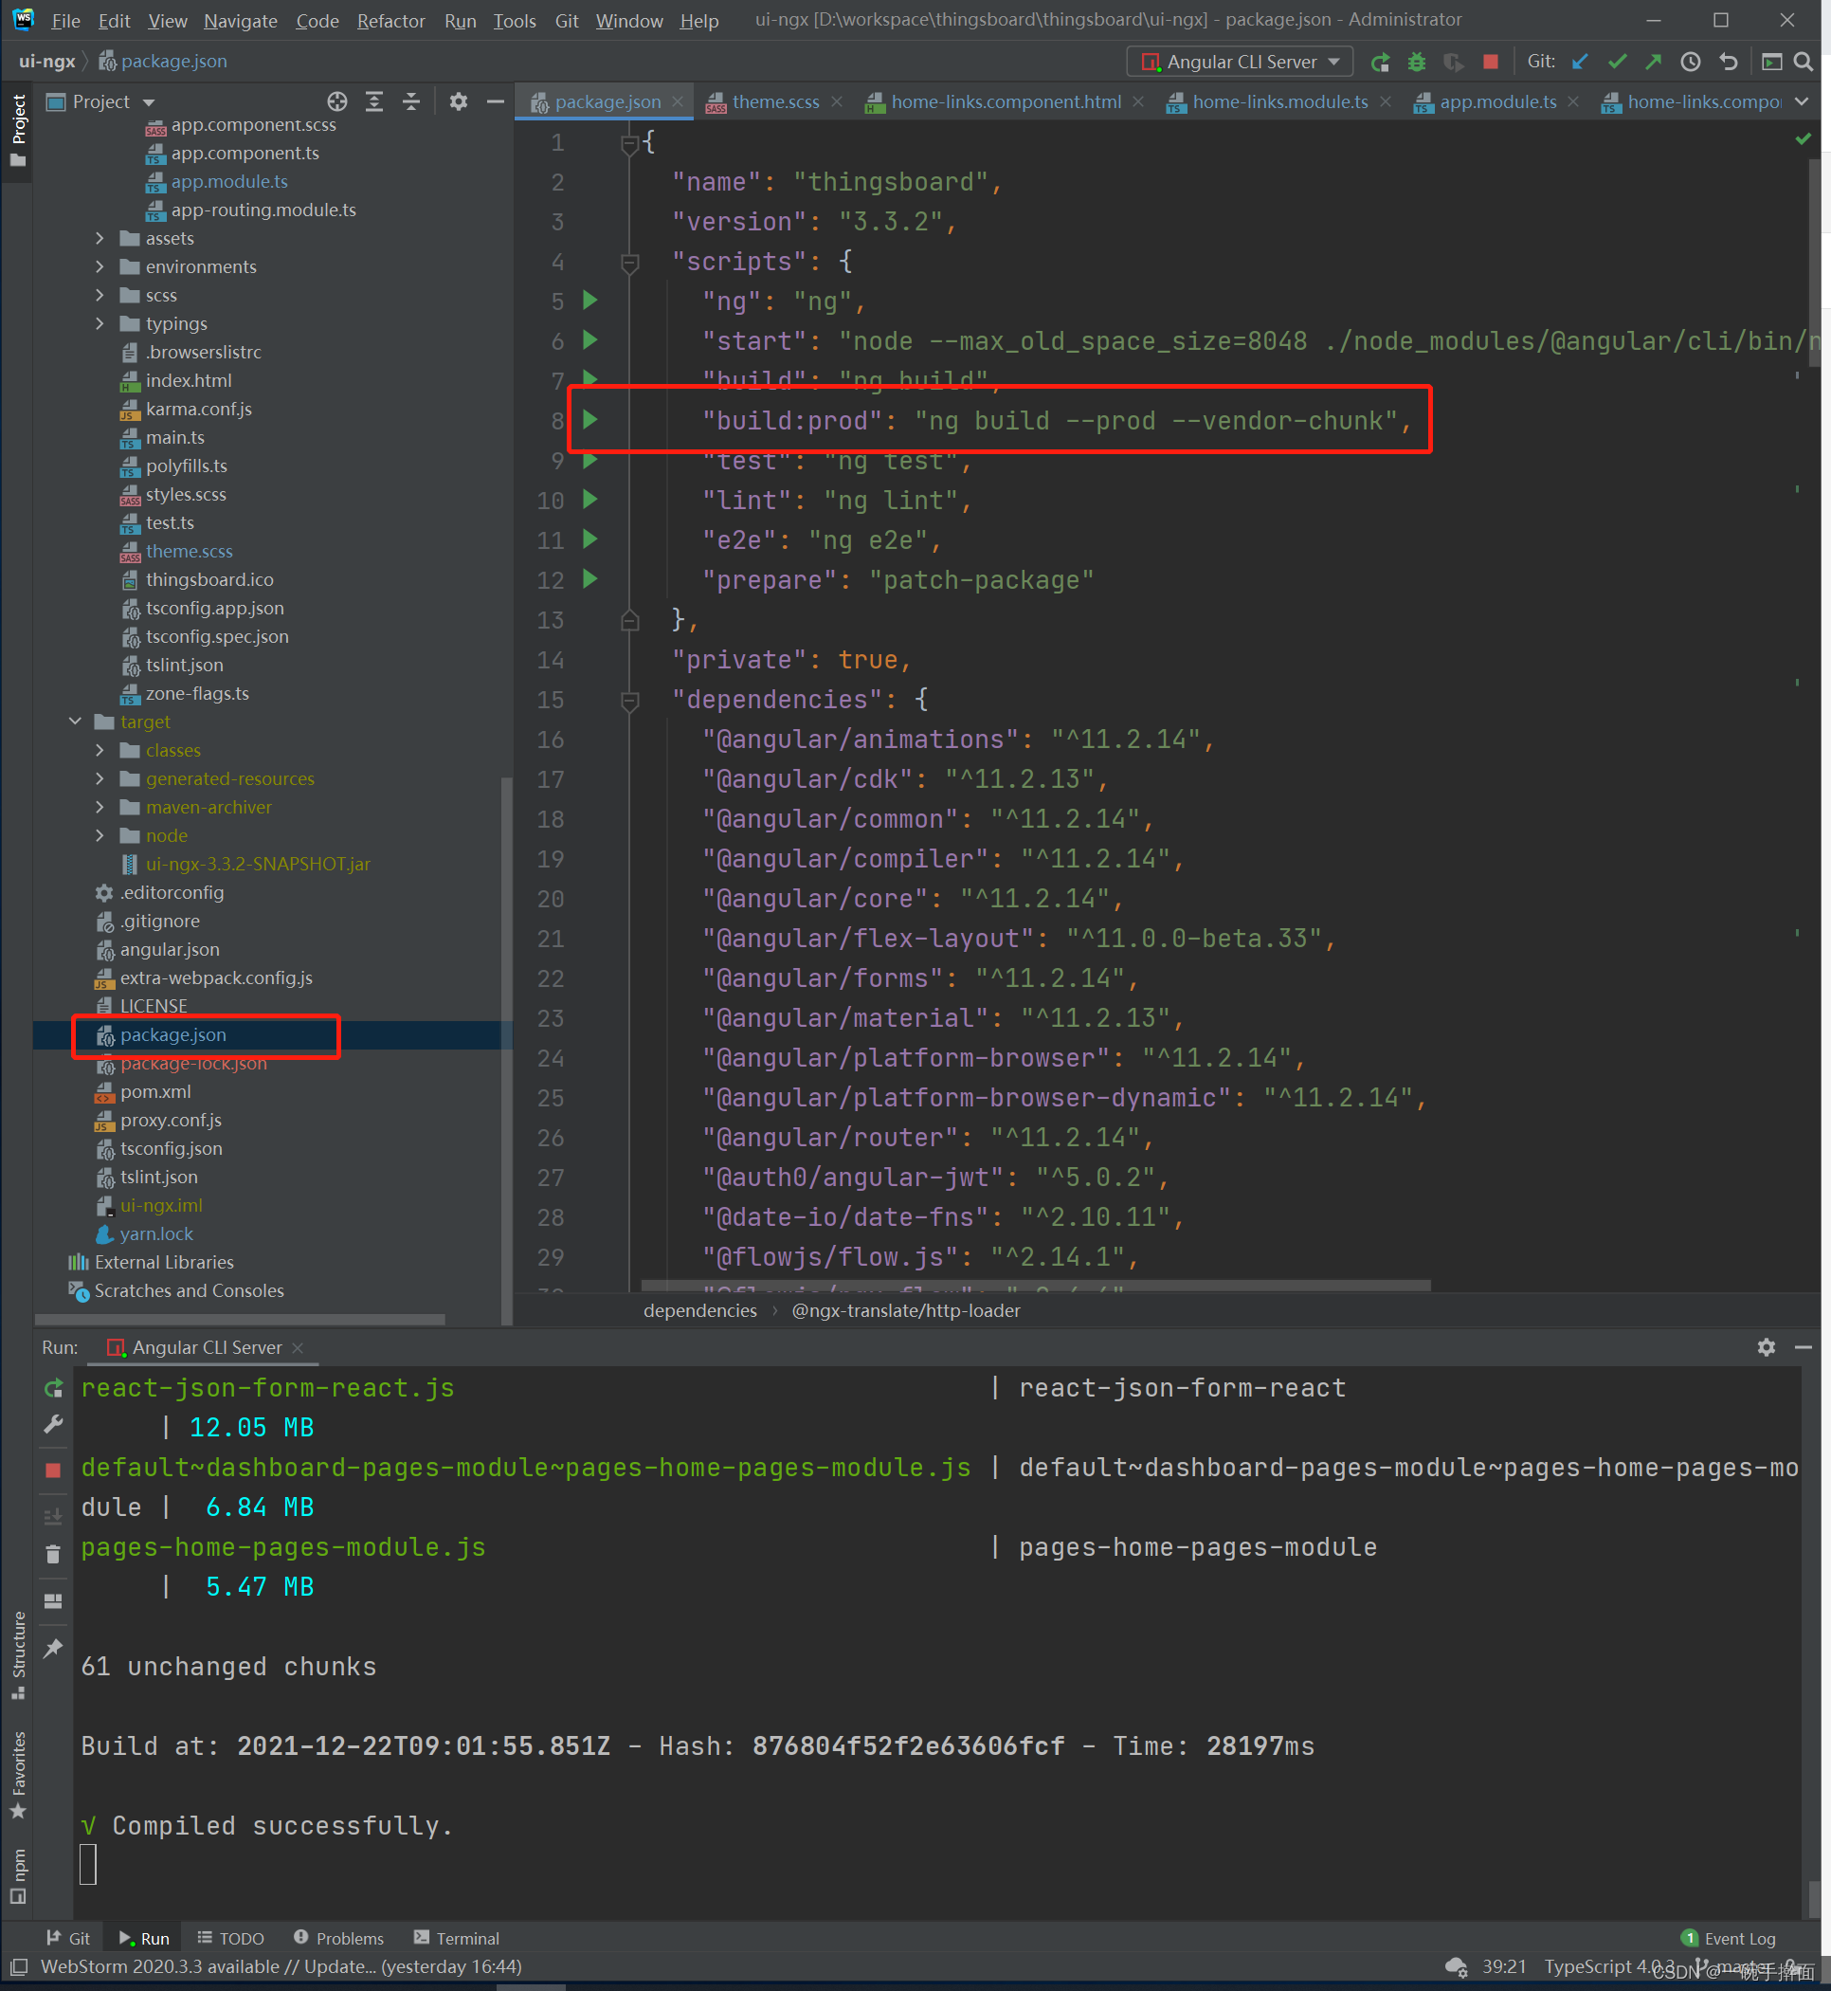Open Git Show History clock icon

(x=1691, y=63)
